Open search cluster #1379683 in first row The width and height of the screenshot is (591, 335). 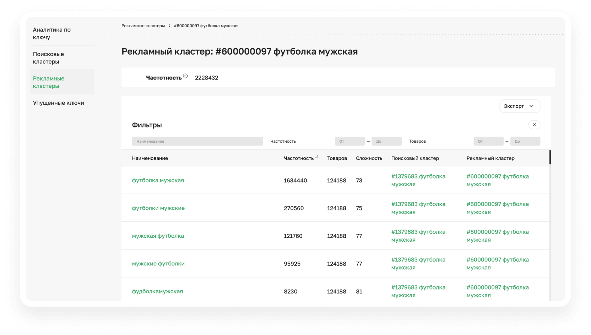[x=418, y=180]
